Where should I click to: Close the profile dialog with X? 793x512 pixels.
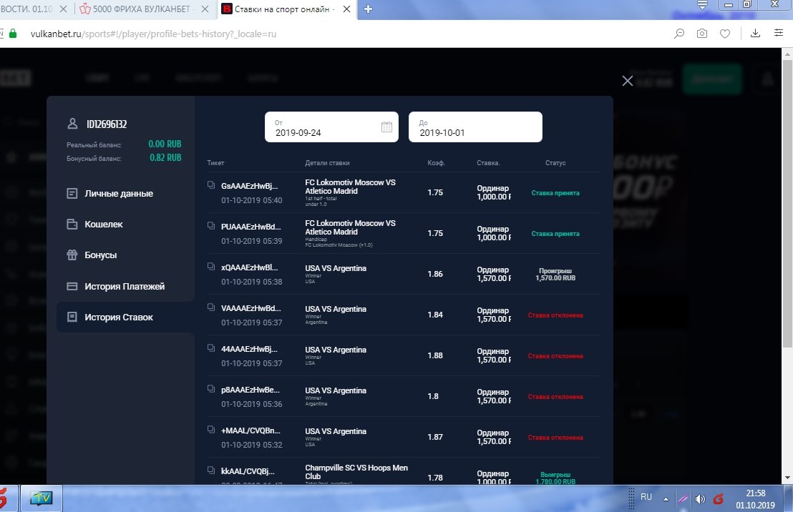[627, 81]
